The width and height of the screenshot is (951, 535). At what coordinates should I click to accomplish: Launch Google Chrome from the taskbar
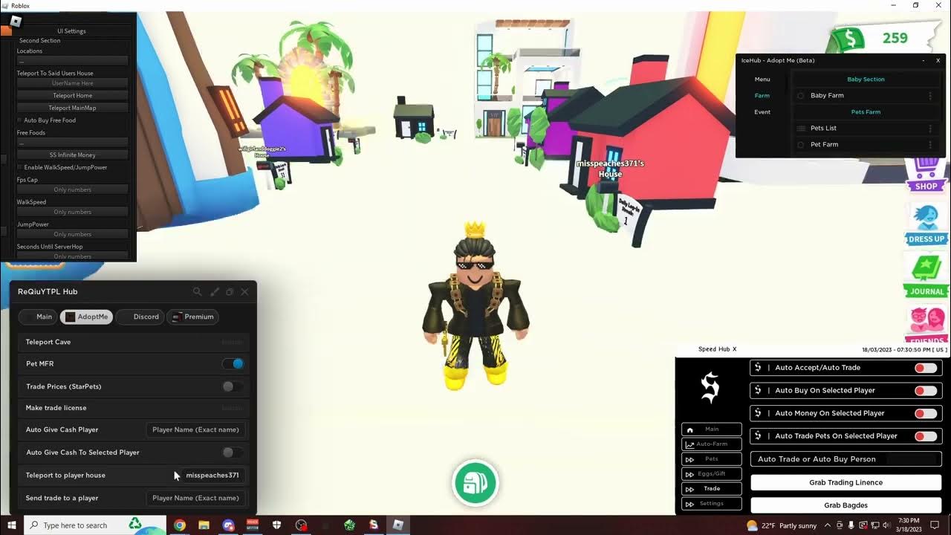click(179, 525)
